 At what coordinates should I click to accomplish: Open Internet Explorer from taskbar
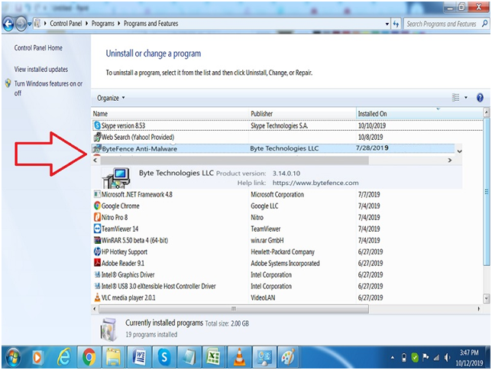[x=63, y=358]
